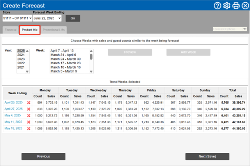Choose week March 24 - March 30
The image size is (250, 166).
click(66, 59)
